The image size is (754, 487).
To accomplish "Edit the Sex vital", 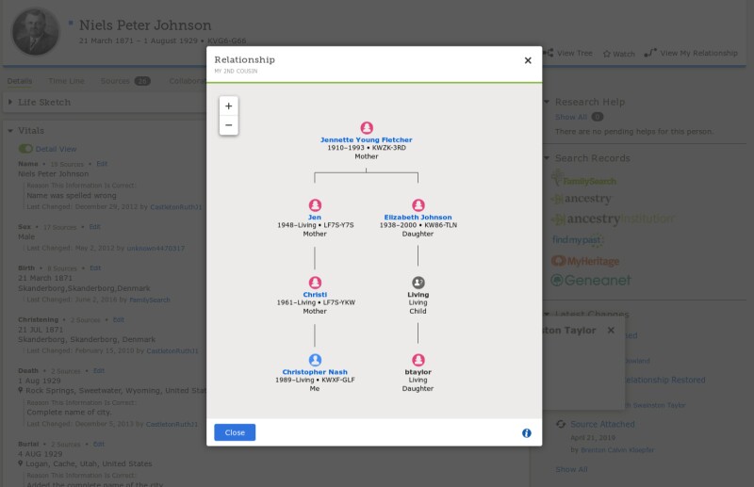I will click(x=95, y=227).
